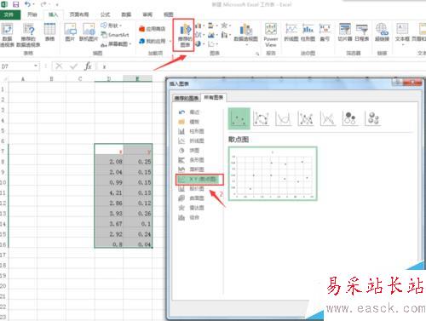Click inside the formula bar input
Screen dimensions: 426x321
262,66
